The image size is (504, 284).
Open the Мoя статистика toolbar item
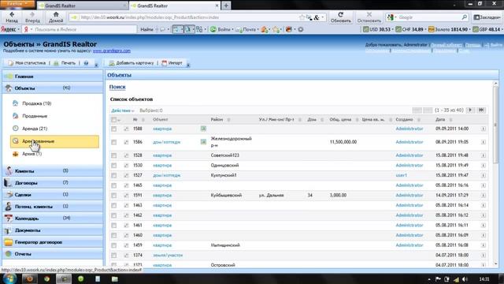(28, 63)
